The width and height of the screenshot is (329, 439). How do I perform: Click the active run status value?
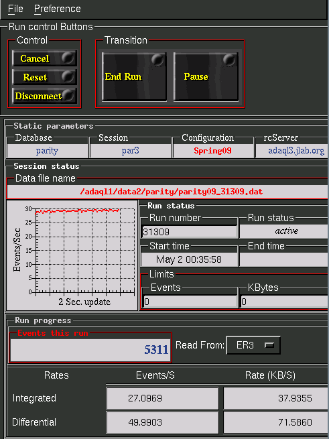coord(284,231)
